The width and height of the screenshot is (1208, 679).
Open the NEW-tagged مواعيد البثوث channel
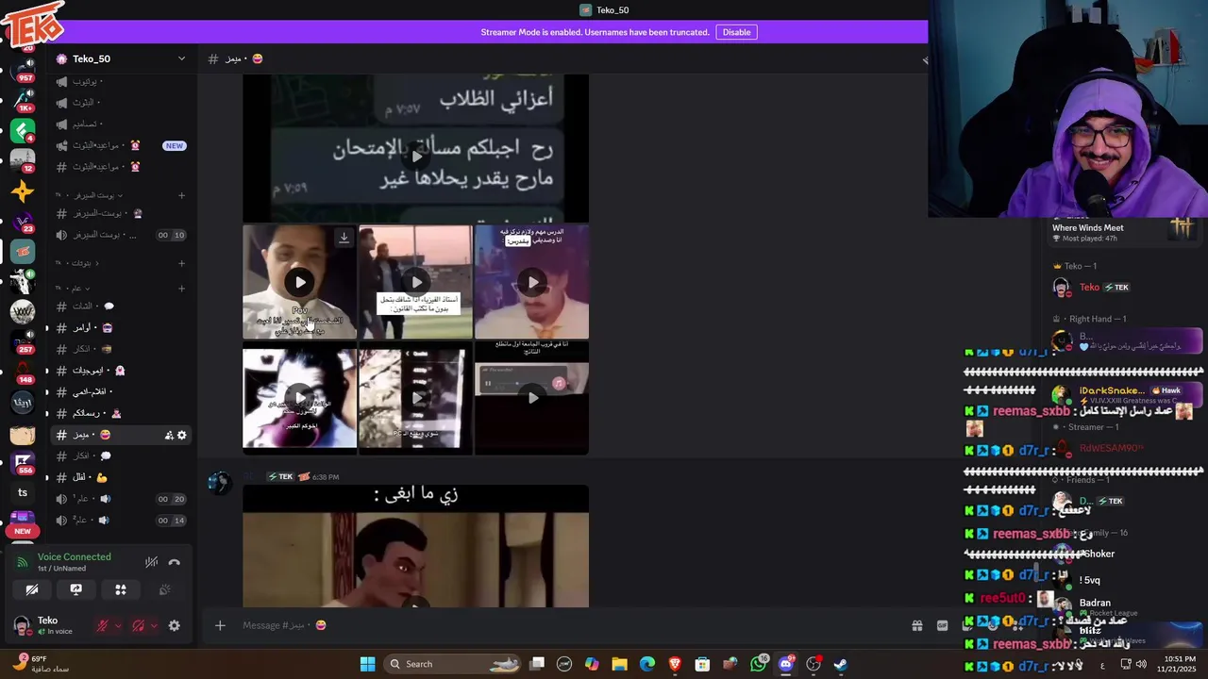point(121,145)
